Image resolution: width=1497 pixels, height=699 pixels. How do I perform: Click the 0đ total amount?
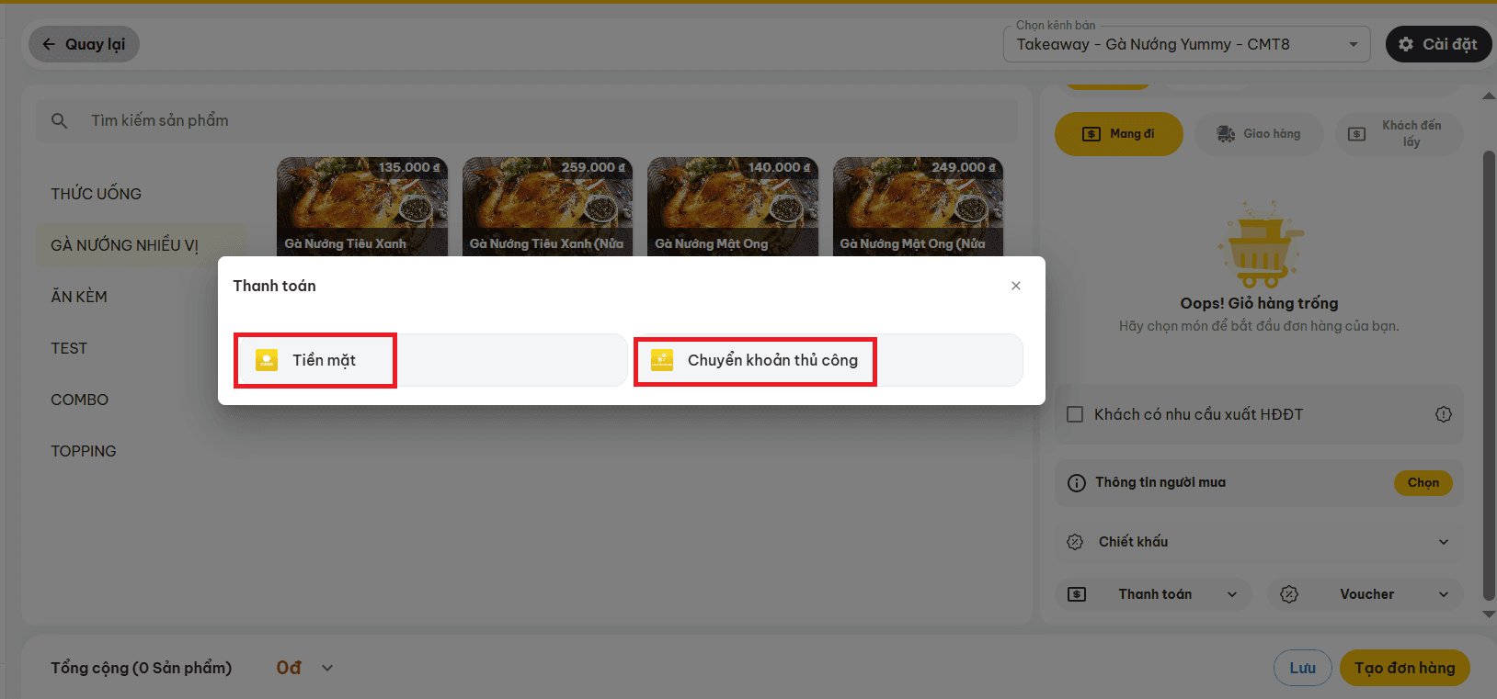click(289, 668)
